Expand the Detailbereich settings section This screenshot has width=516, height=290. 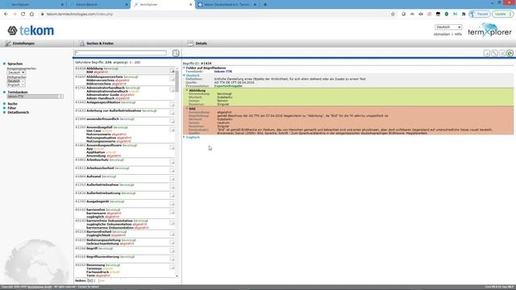coord(18,112)
